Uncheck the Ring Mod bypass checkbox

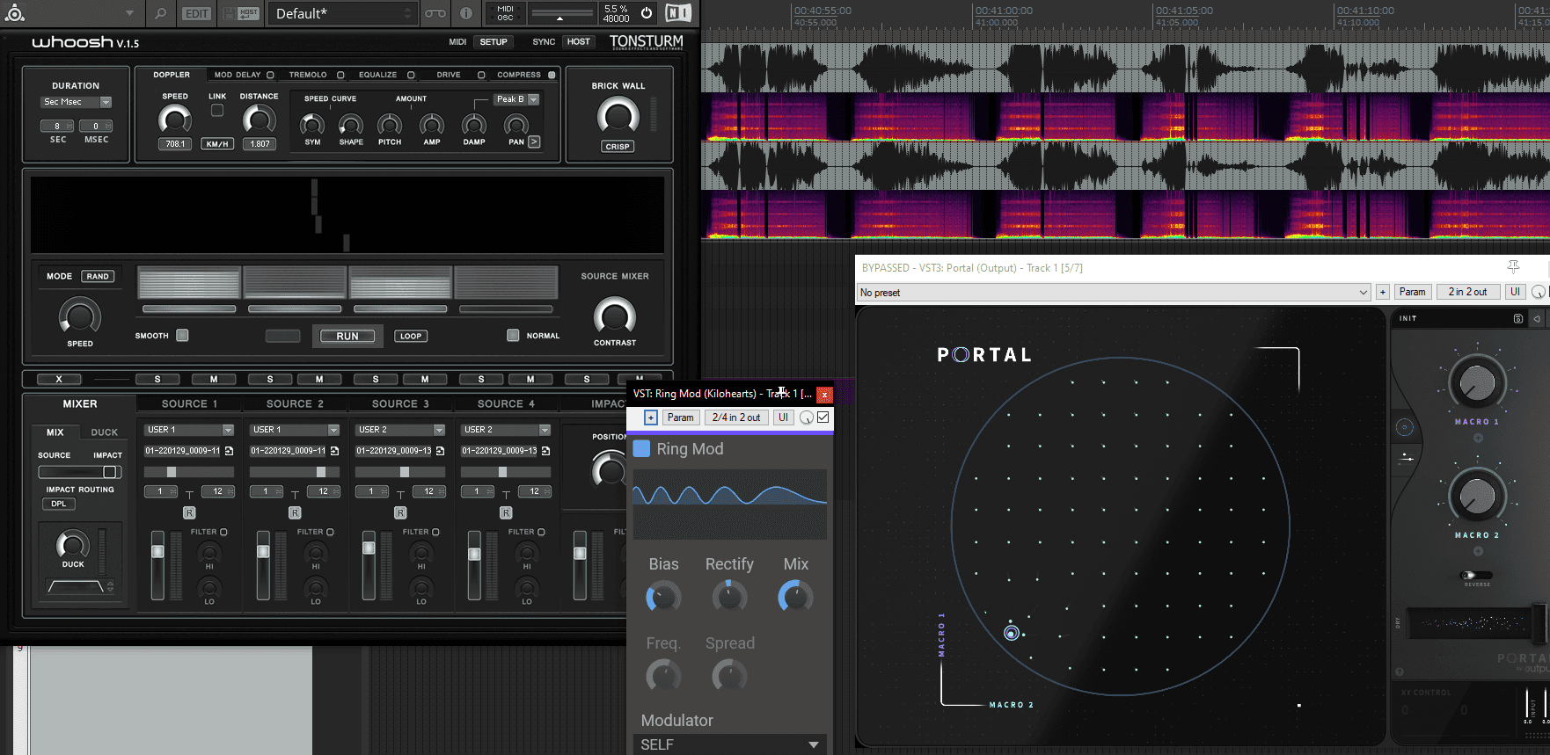coord(823,417)
